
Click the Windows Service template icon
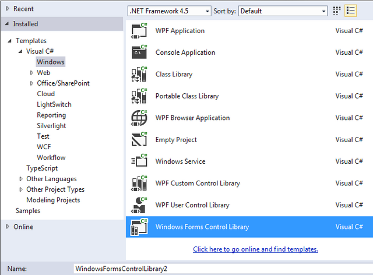[x=139, y=161]
